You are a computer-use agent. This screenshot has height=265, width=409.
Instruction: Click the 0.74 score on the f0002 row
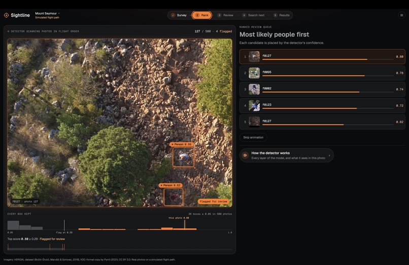click(x=399, y=89)
